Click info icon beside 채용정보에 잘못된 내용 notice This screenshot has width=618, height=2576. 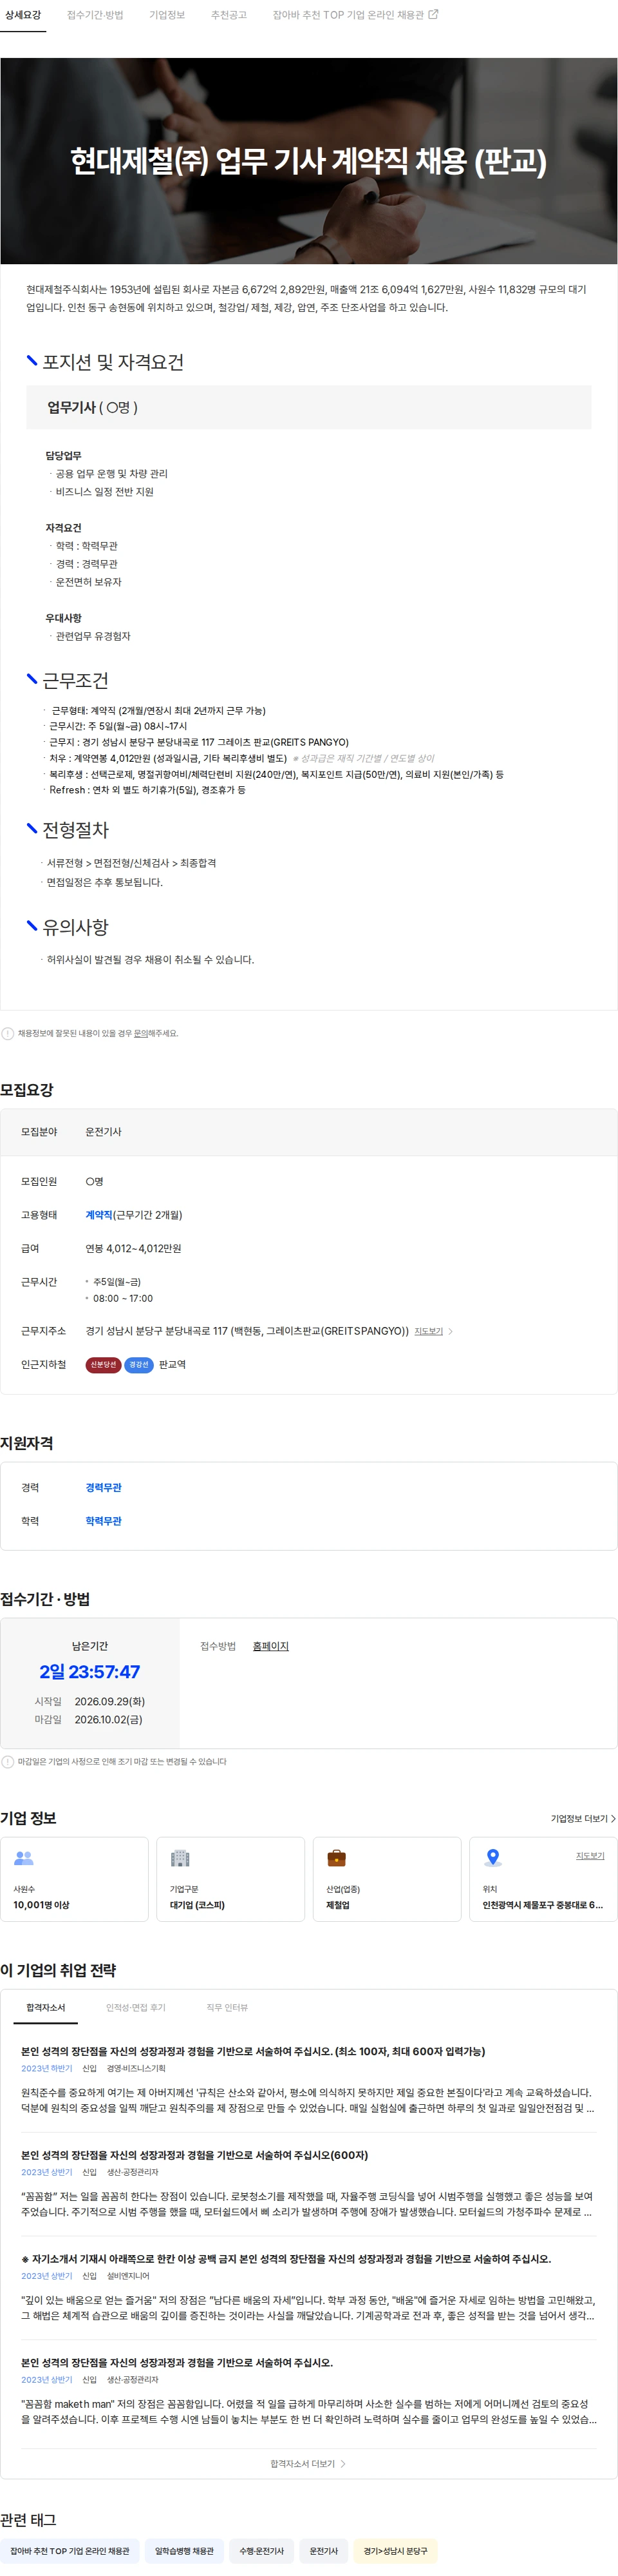pos(8,1033)
